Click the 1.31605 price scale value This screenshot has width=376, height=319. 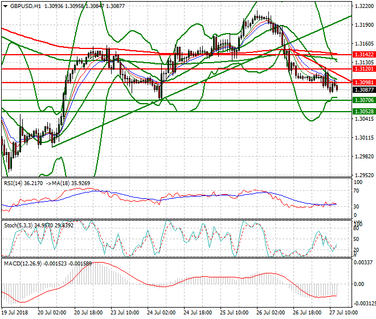pos(364,44)
